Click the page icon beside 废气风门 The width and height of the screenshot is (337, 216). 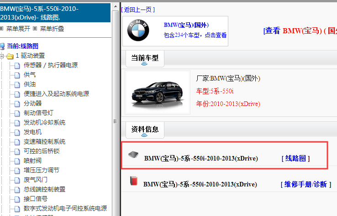[17, 180]
